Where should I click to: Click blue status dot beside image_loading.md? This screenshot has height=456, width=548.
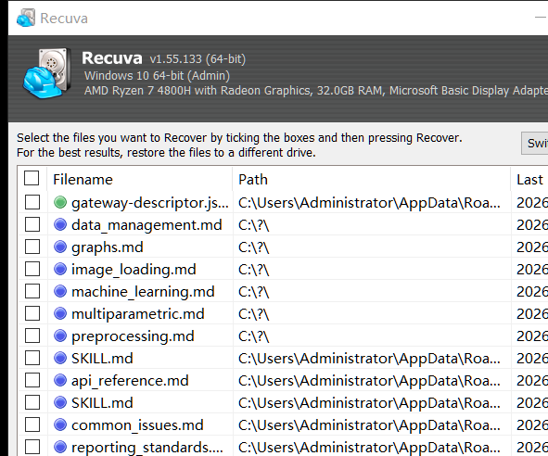coord(60,269)
